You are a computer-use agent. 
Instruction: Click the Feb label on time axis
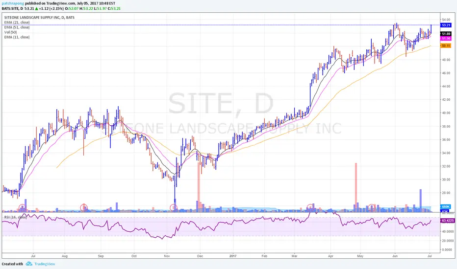(264, 256)
